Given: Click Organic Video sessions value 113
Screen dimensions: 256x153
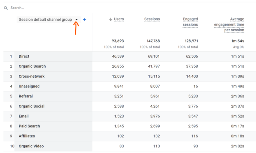Looking at the screenshot, I should coord(156,146).
